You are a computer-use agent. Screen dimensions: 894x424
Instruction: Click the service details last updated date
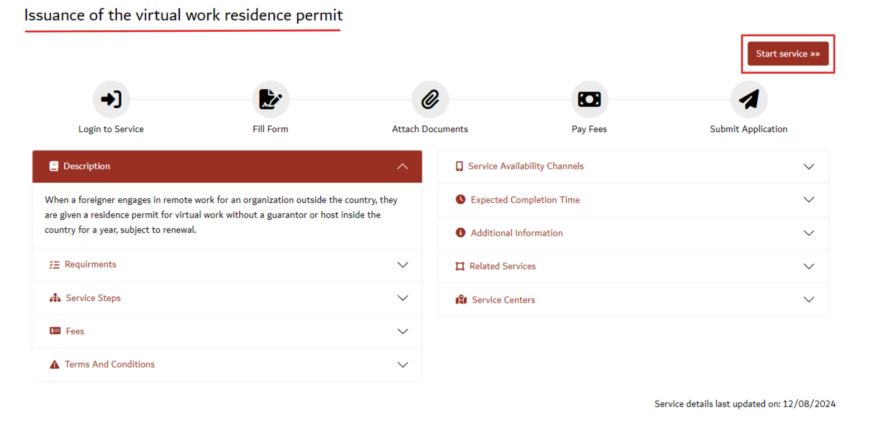point(745,404)
